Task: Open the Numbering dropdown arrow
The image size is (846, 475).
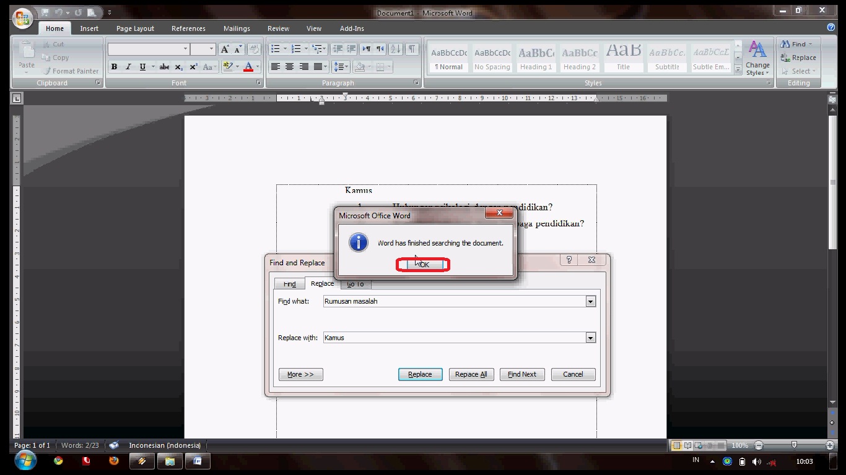Action: tap(306, 49)
